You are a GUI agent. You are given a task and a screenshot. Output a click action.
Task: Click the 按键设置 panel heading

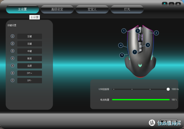[x=12, y=25]
